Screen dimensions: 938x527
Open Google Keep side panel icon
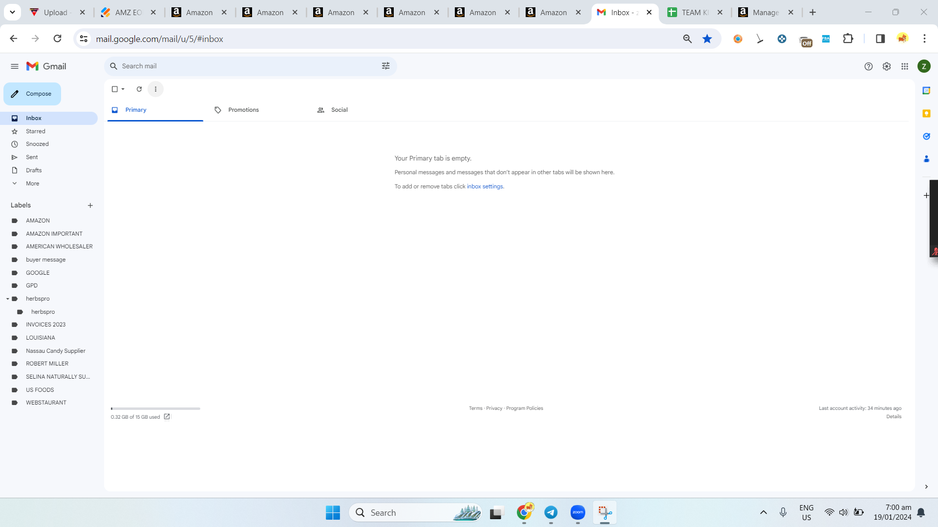tap(926, 113)
